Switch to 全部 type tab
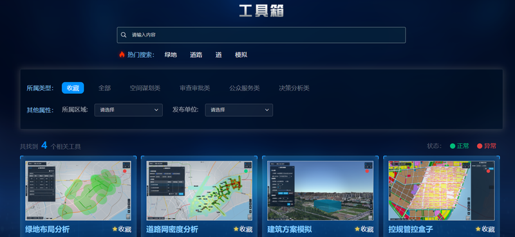 tap(104, 88)
